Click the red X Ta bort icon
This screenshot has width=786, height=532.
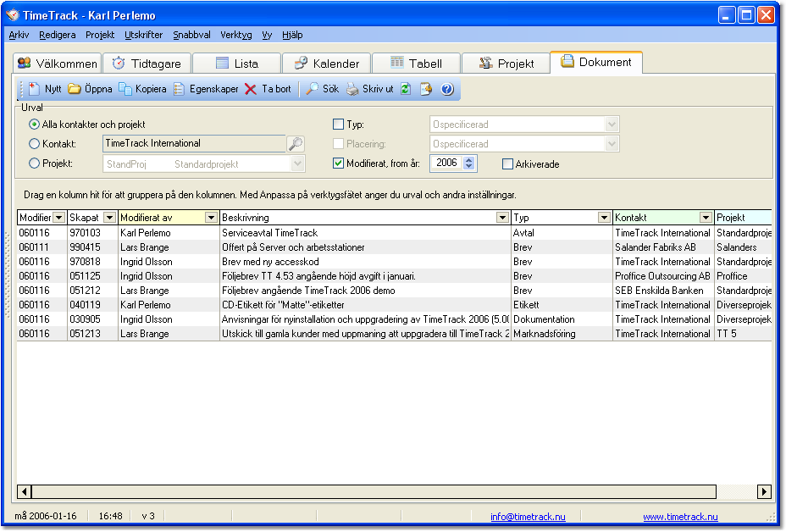click(251, 89)
